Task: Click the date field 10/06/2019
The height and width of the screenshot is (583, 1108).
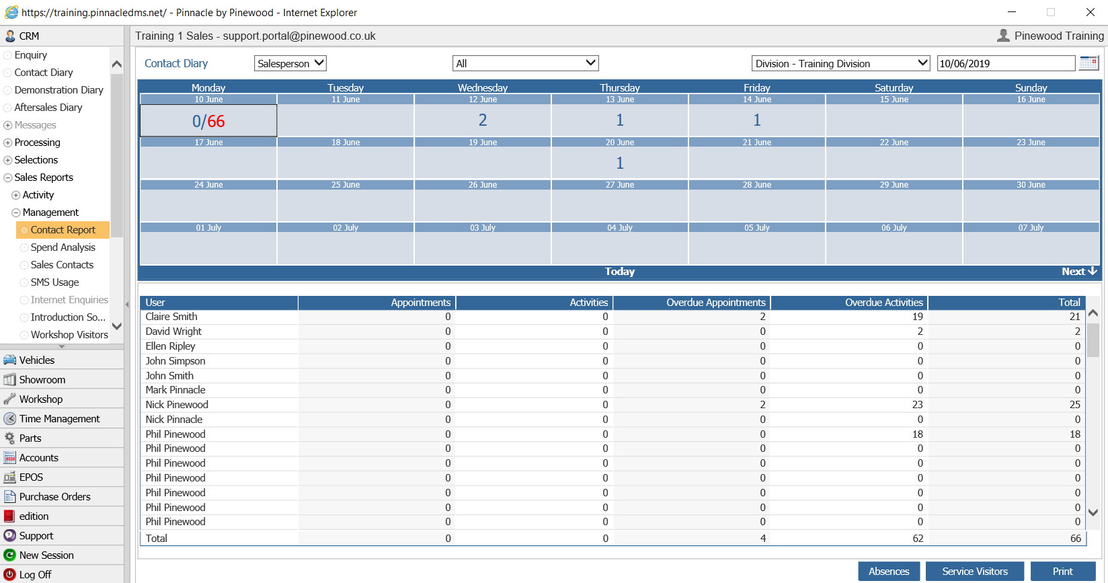Action: pos(1006,63)
